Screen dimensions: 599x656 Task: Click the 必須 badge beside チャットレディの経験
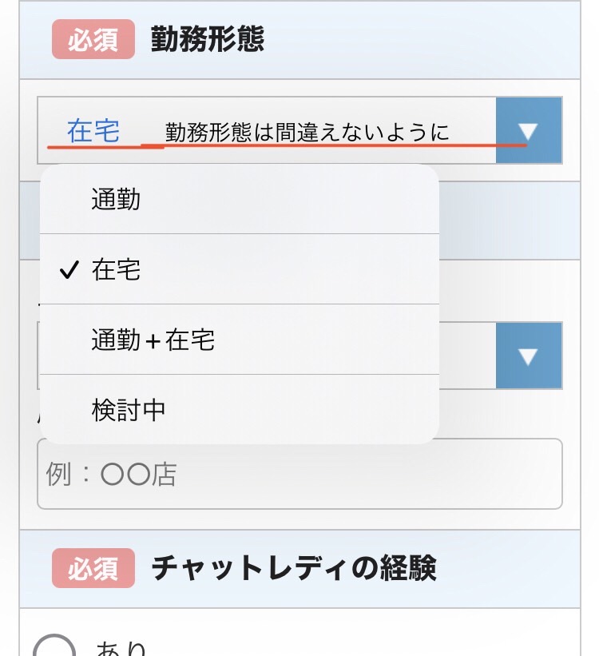click(93, 568)
